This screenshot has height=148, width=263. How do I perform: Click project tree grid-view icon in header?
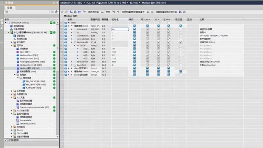52,12
